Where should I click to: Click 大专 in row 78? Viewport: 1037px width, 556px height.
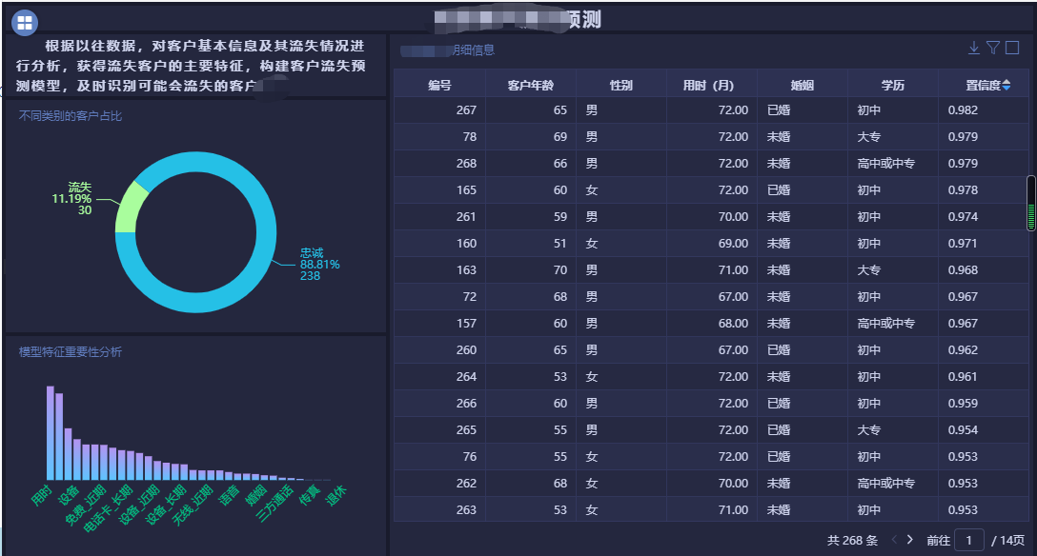tap(869, 137)
